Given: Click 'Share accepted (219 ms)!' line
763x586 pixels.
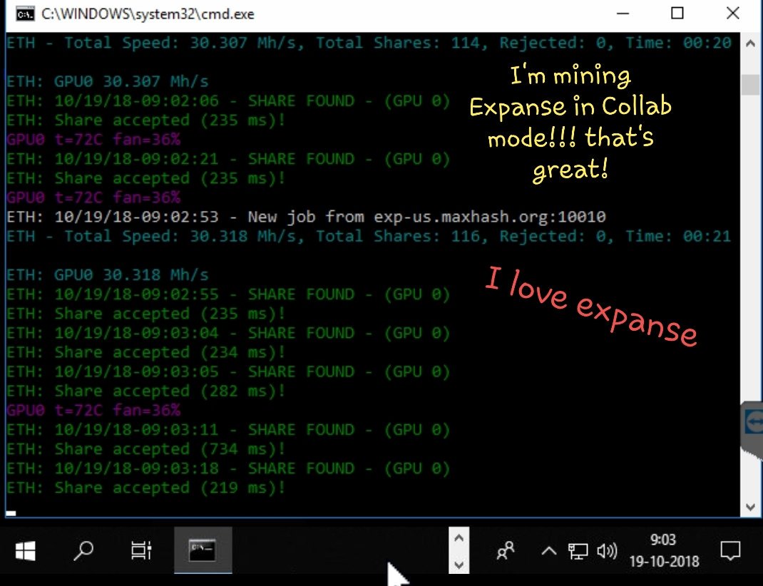Looking at the screenshot, I should click(146, 488).
